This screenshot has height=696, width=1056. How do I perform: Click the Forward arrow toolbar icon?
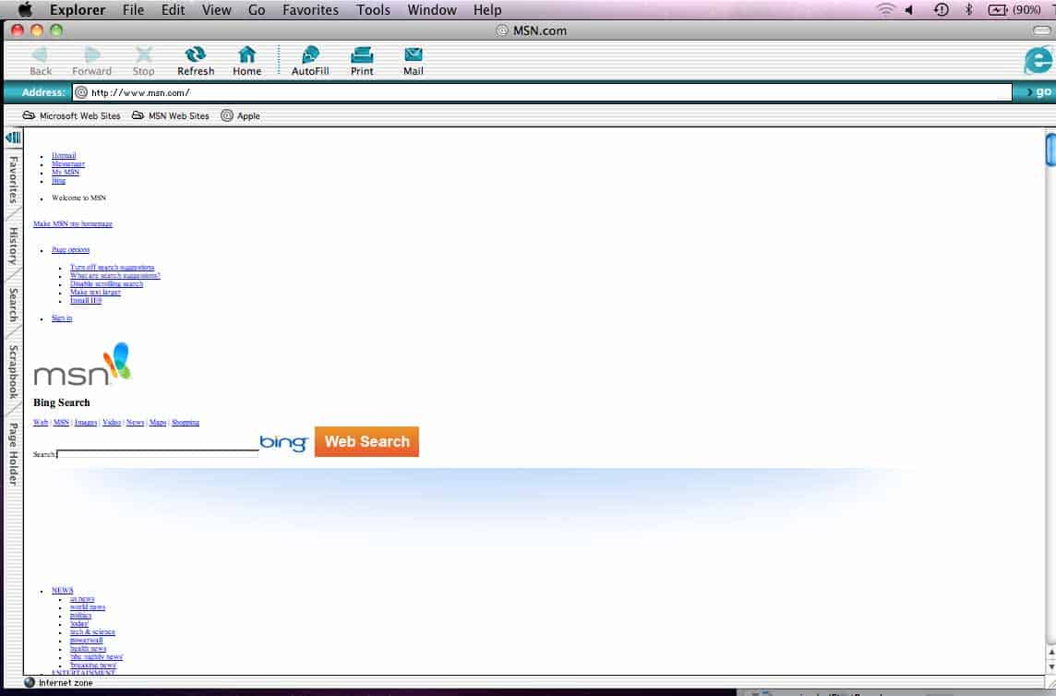pos(92,55)
